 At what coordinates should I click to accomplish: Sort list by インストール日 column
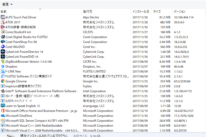tap(141, 12)
